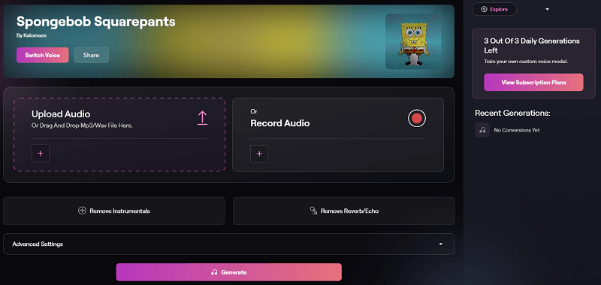View Subscription Plans

[533, 83]
